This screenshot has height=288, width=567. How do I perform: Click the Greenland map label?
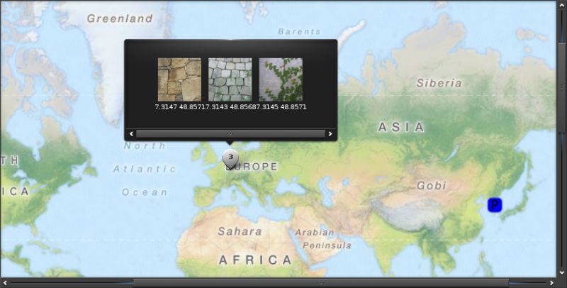pos(120,18)
